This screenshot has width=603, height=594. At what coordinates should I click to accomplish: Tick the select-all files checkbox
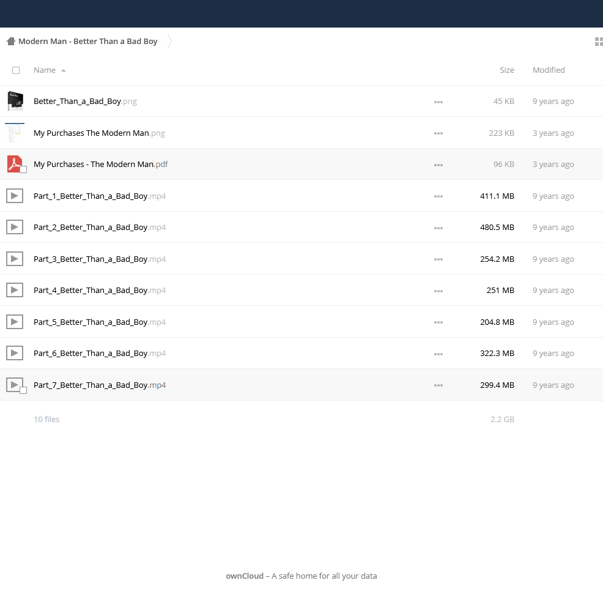point(16,70)
